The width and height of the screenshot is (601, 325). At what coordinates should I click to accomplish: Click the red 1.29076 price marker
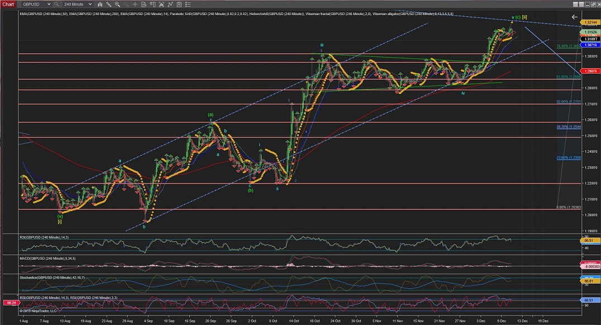(x=589, y=71)
